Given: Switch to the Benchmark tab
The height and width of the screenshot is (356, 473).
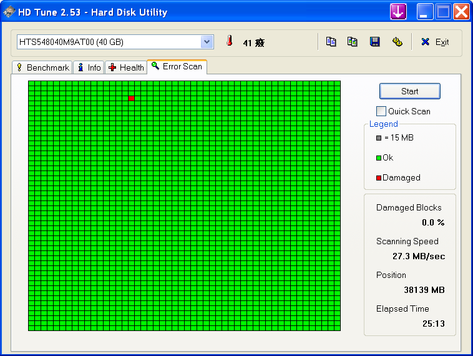Looking at the screenshot, I should 42,67.
